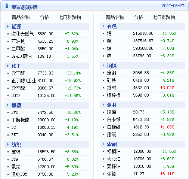
Task: Open the 能源 category heading
Action: pos(16,27)
